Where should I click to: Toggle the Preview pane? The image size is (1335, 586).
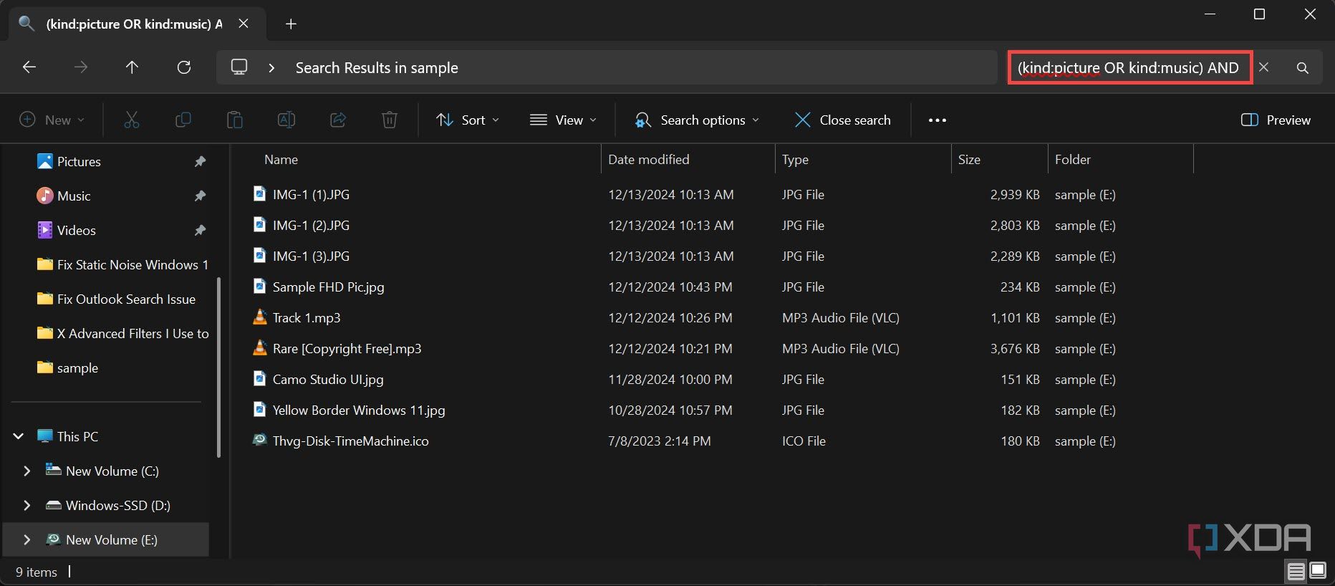(x=1276, y=120)
